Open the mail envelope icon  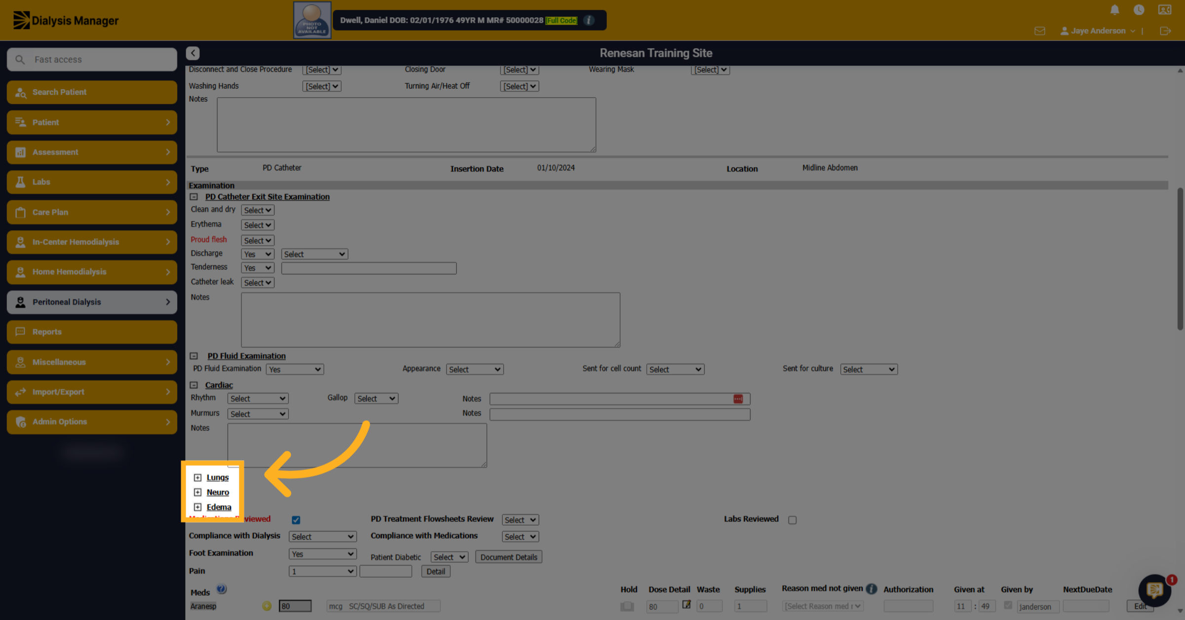pyautogui.click(x=1040, y=31)
